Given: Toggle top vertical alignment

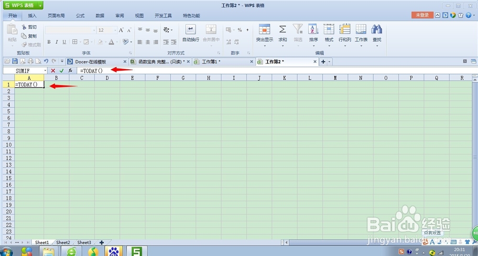Looking at the screenshot, I should 140,30.
